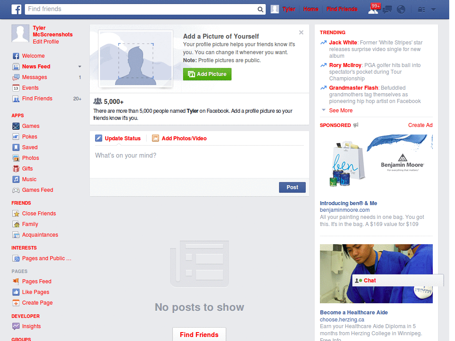Select the Update Status tab
The height and width of the screenshot is (341, 455).
[x=123, y=139]
